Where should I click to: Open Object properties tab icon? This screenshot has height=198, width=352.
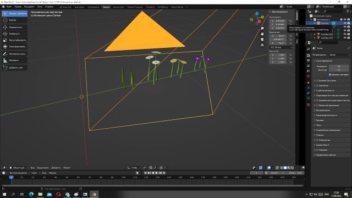[308, 82]
